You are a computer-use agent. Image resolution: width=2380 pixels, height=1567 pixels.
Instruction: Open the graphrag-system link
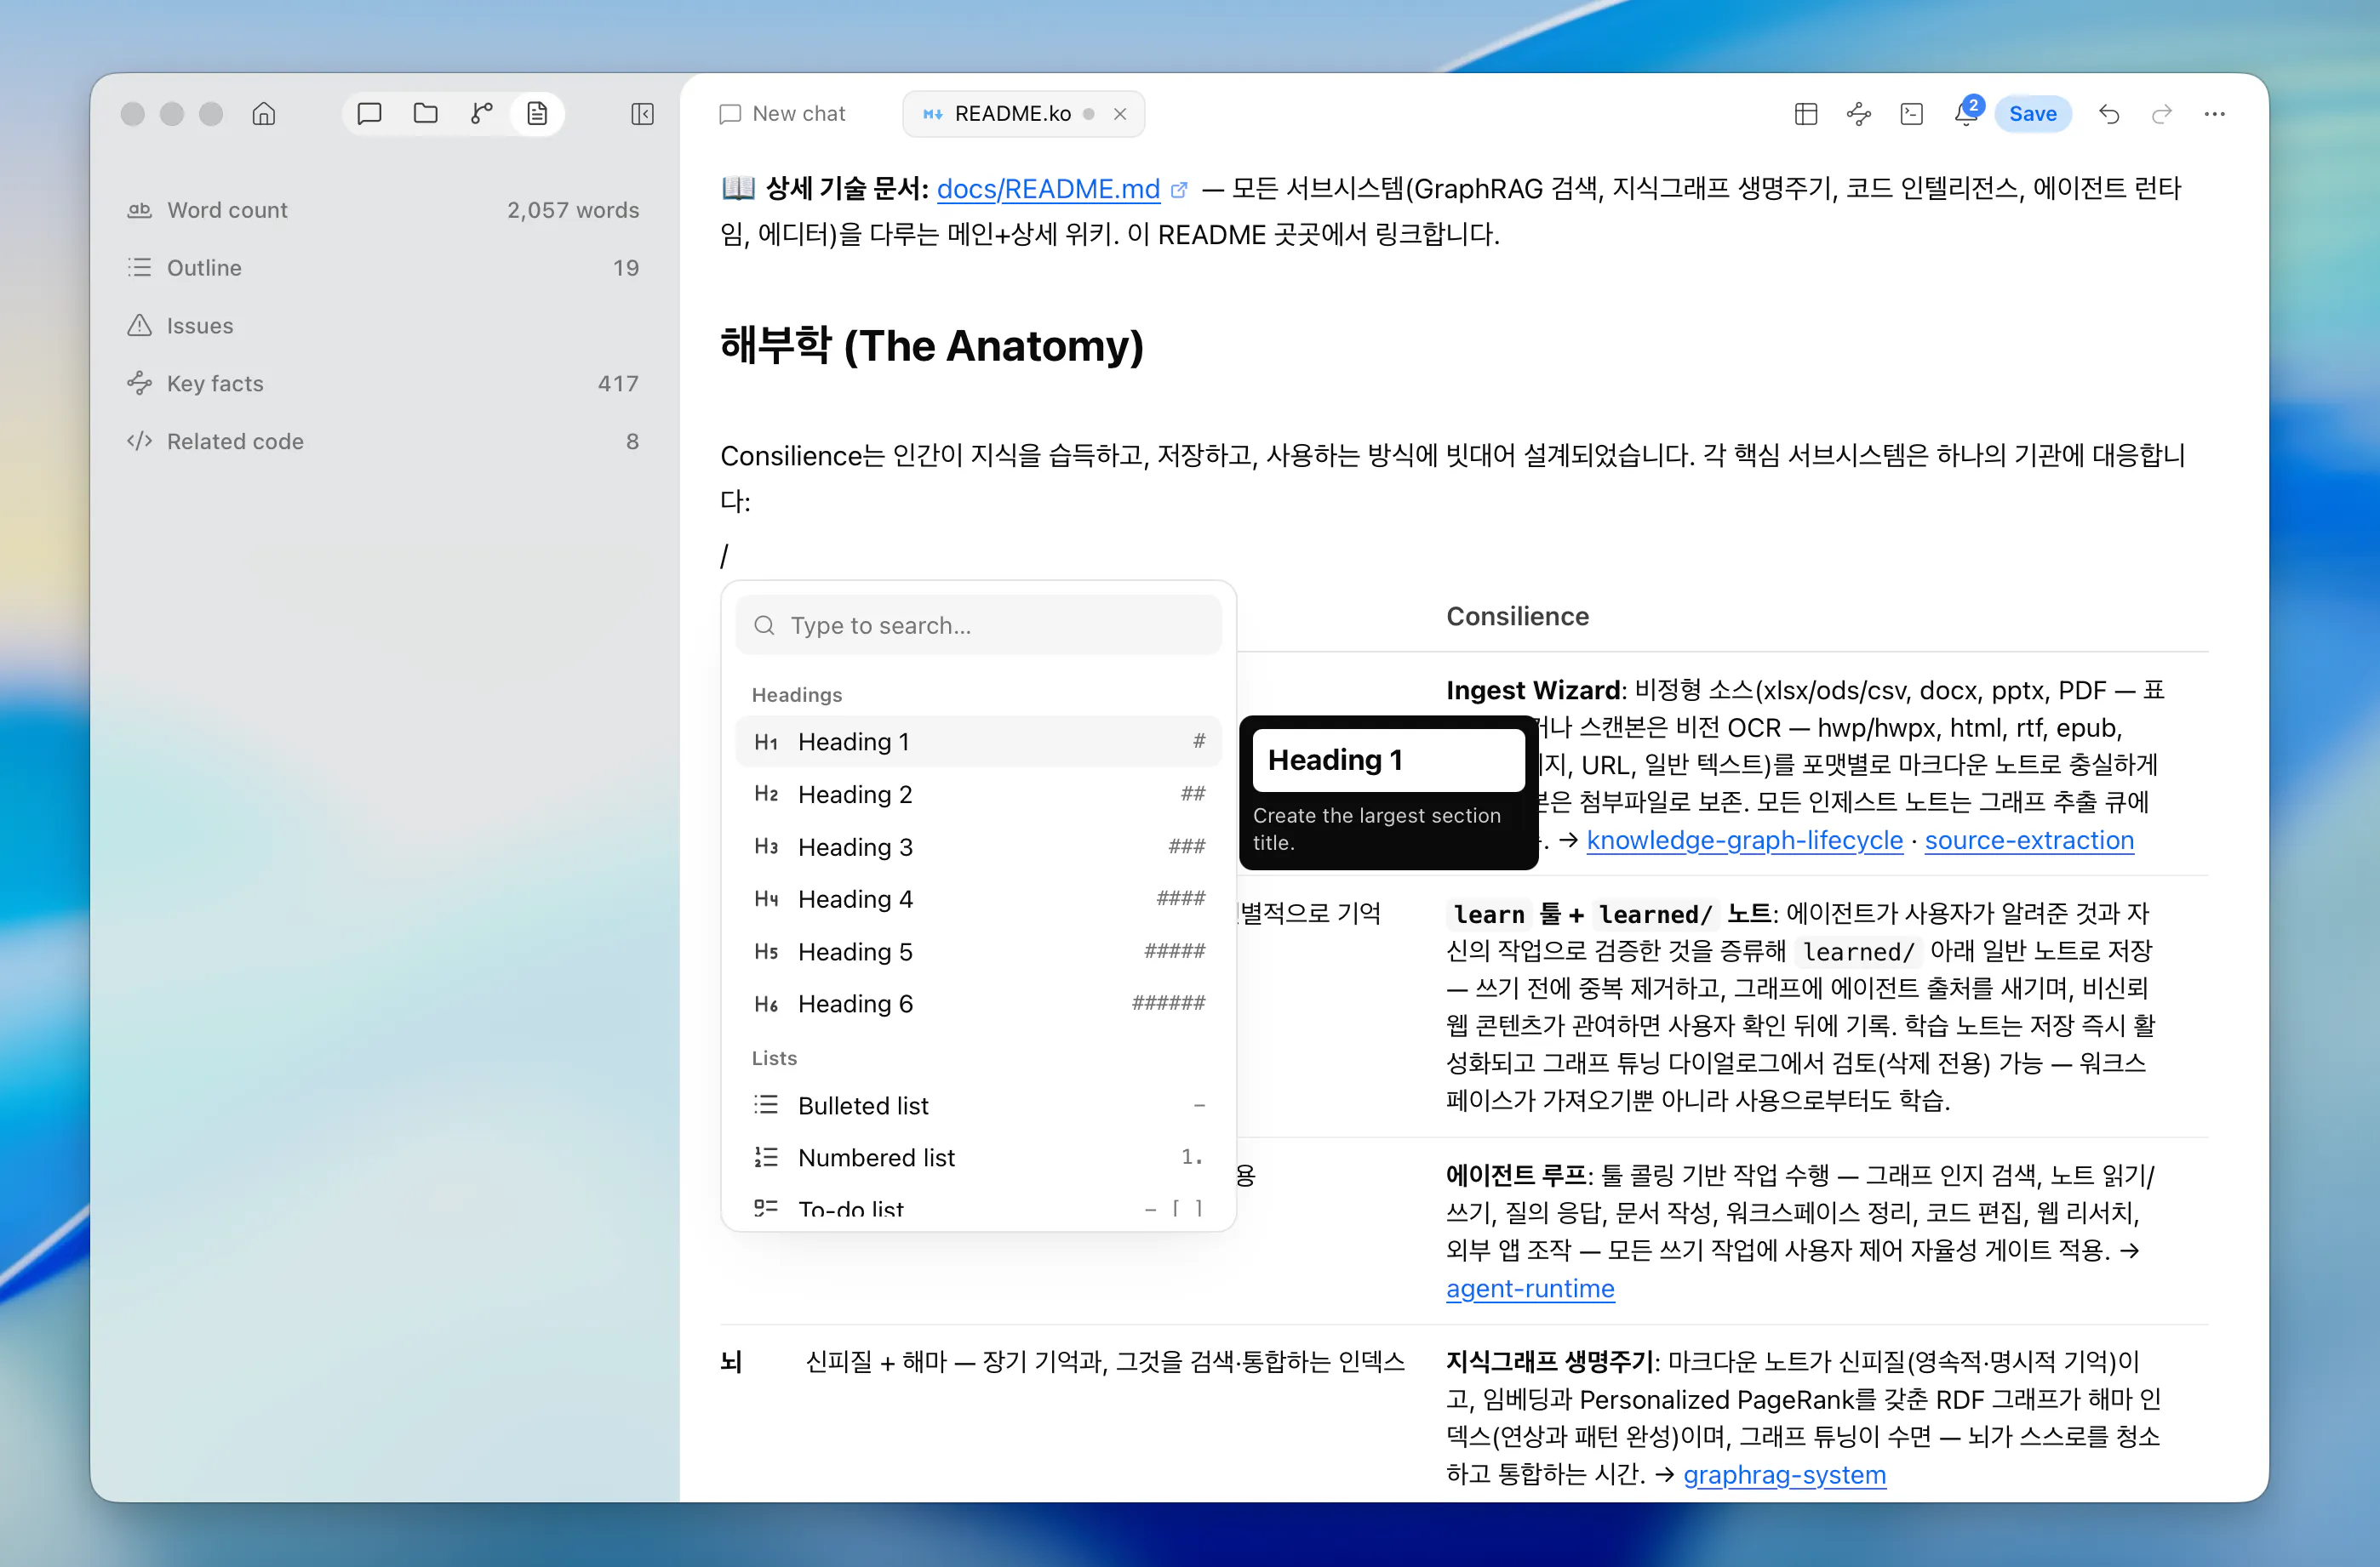[x=1784, y=1475]
